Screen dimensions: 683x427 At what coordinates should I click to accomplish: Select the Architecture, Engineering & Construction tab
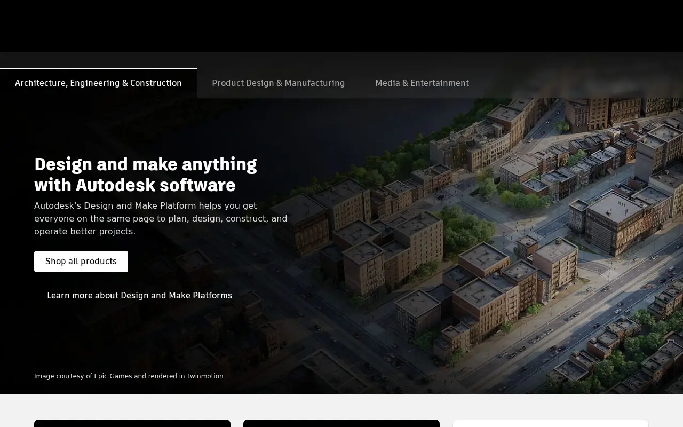coord(98,83)
